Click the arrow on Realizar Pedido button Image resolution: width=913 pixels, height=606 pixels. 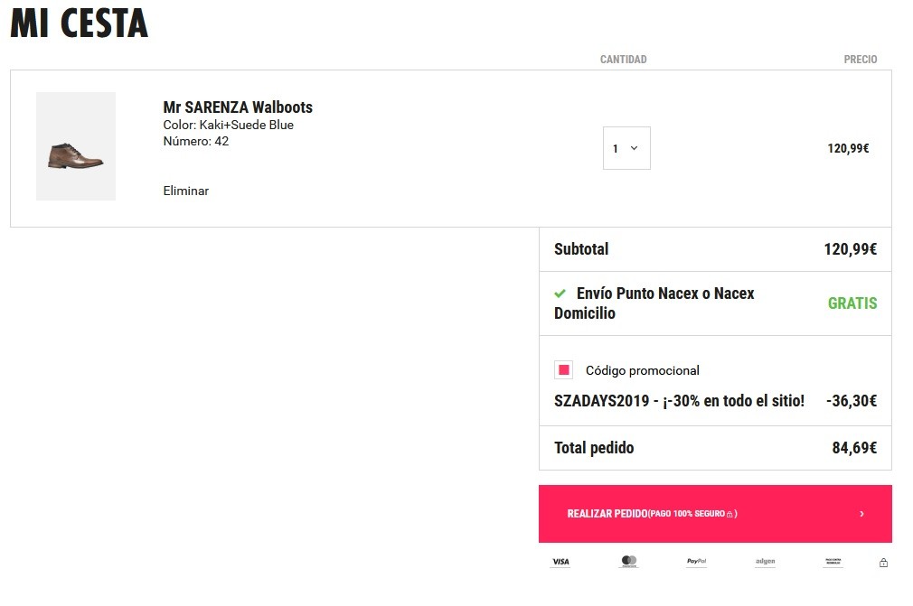tap(861, 514)
